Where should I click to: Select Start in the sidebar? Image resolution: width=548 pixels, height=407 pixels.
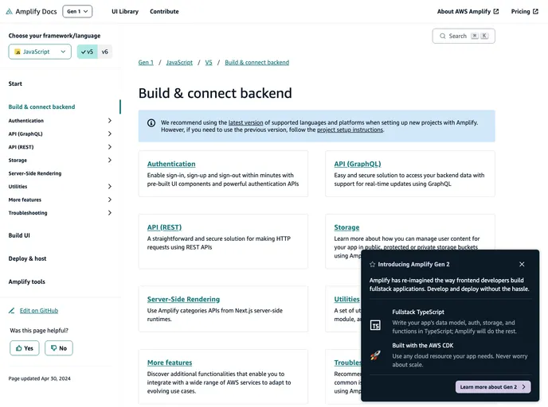point(15,83)
